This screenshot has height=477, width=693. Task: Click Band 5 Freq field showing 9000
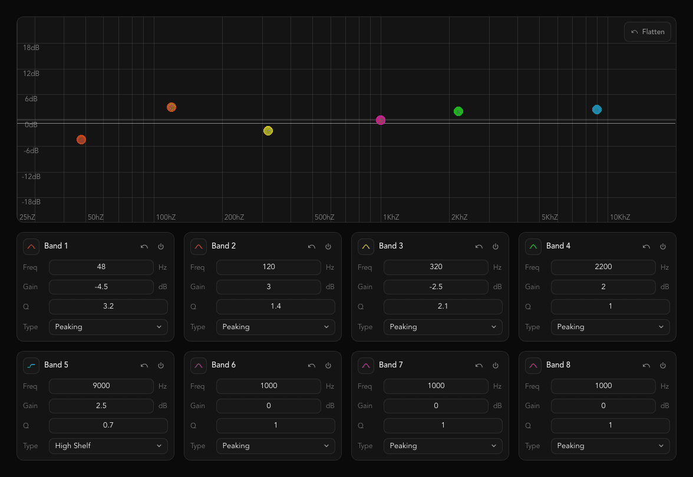point(101,386)
